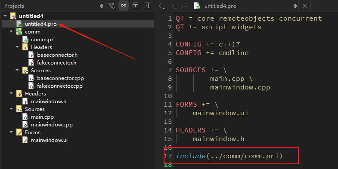
Task: Toggle synchronize with editor link icon
Action: pos(124,6)
